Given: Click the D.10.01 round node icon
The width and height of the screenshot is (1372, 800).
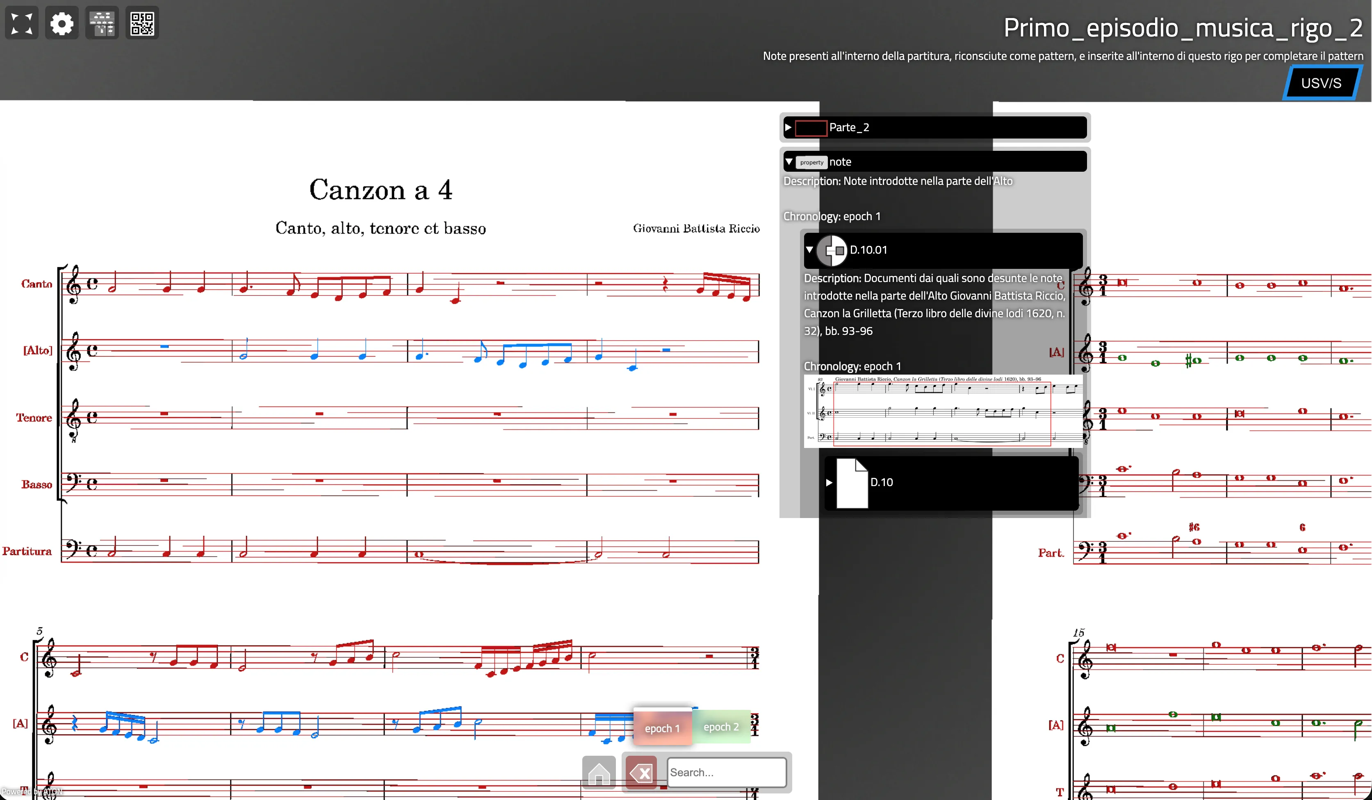Looking at the screenshot, I should 832,250.
